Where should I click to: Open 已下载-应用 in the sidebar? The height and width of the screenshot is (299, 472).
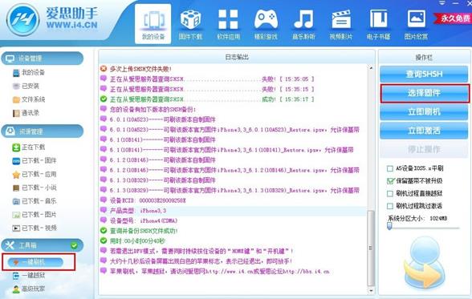(x=35, y=174)
